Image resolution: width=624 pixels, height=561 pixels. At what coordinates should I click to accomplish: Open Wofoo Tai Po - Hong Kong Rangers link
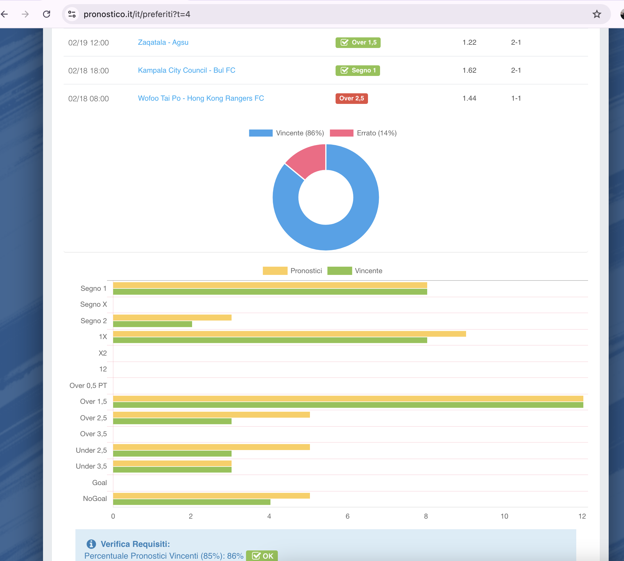(201, 98)
